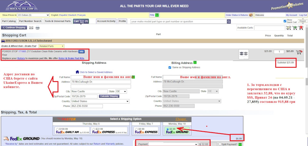Select the Cart (1) tab
Image resolution: width=308 pixels, height=146 pixels.
81,21
